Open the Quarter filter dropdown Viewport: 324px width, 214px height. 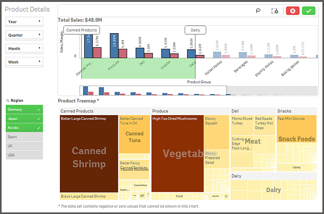click(x=24, y=35)
